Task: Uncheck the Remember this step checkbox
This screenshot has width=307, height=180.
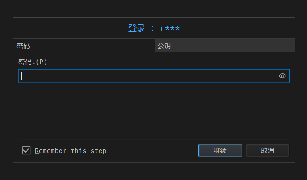Action: point(26,150)
